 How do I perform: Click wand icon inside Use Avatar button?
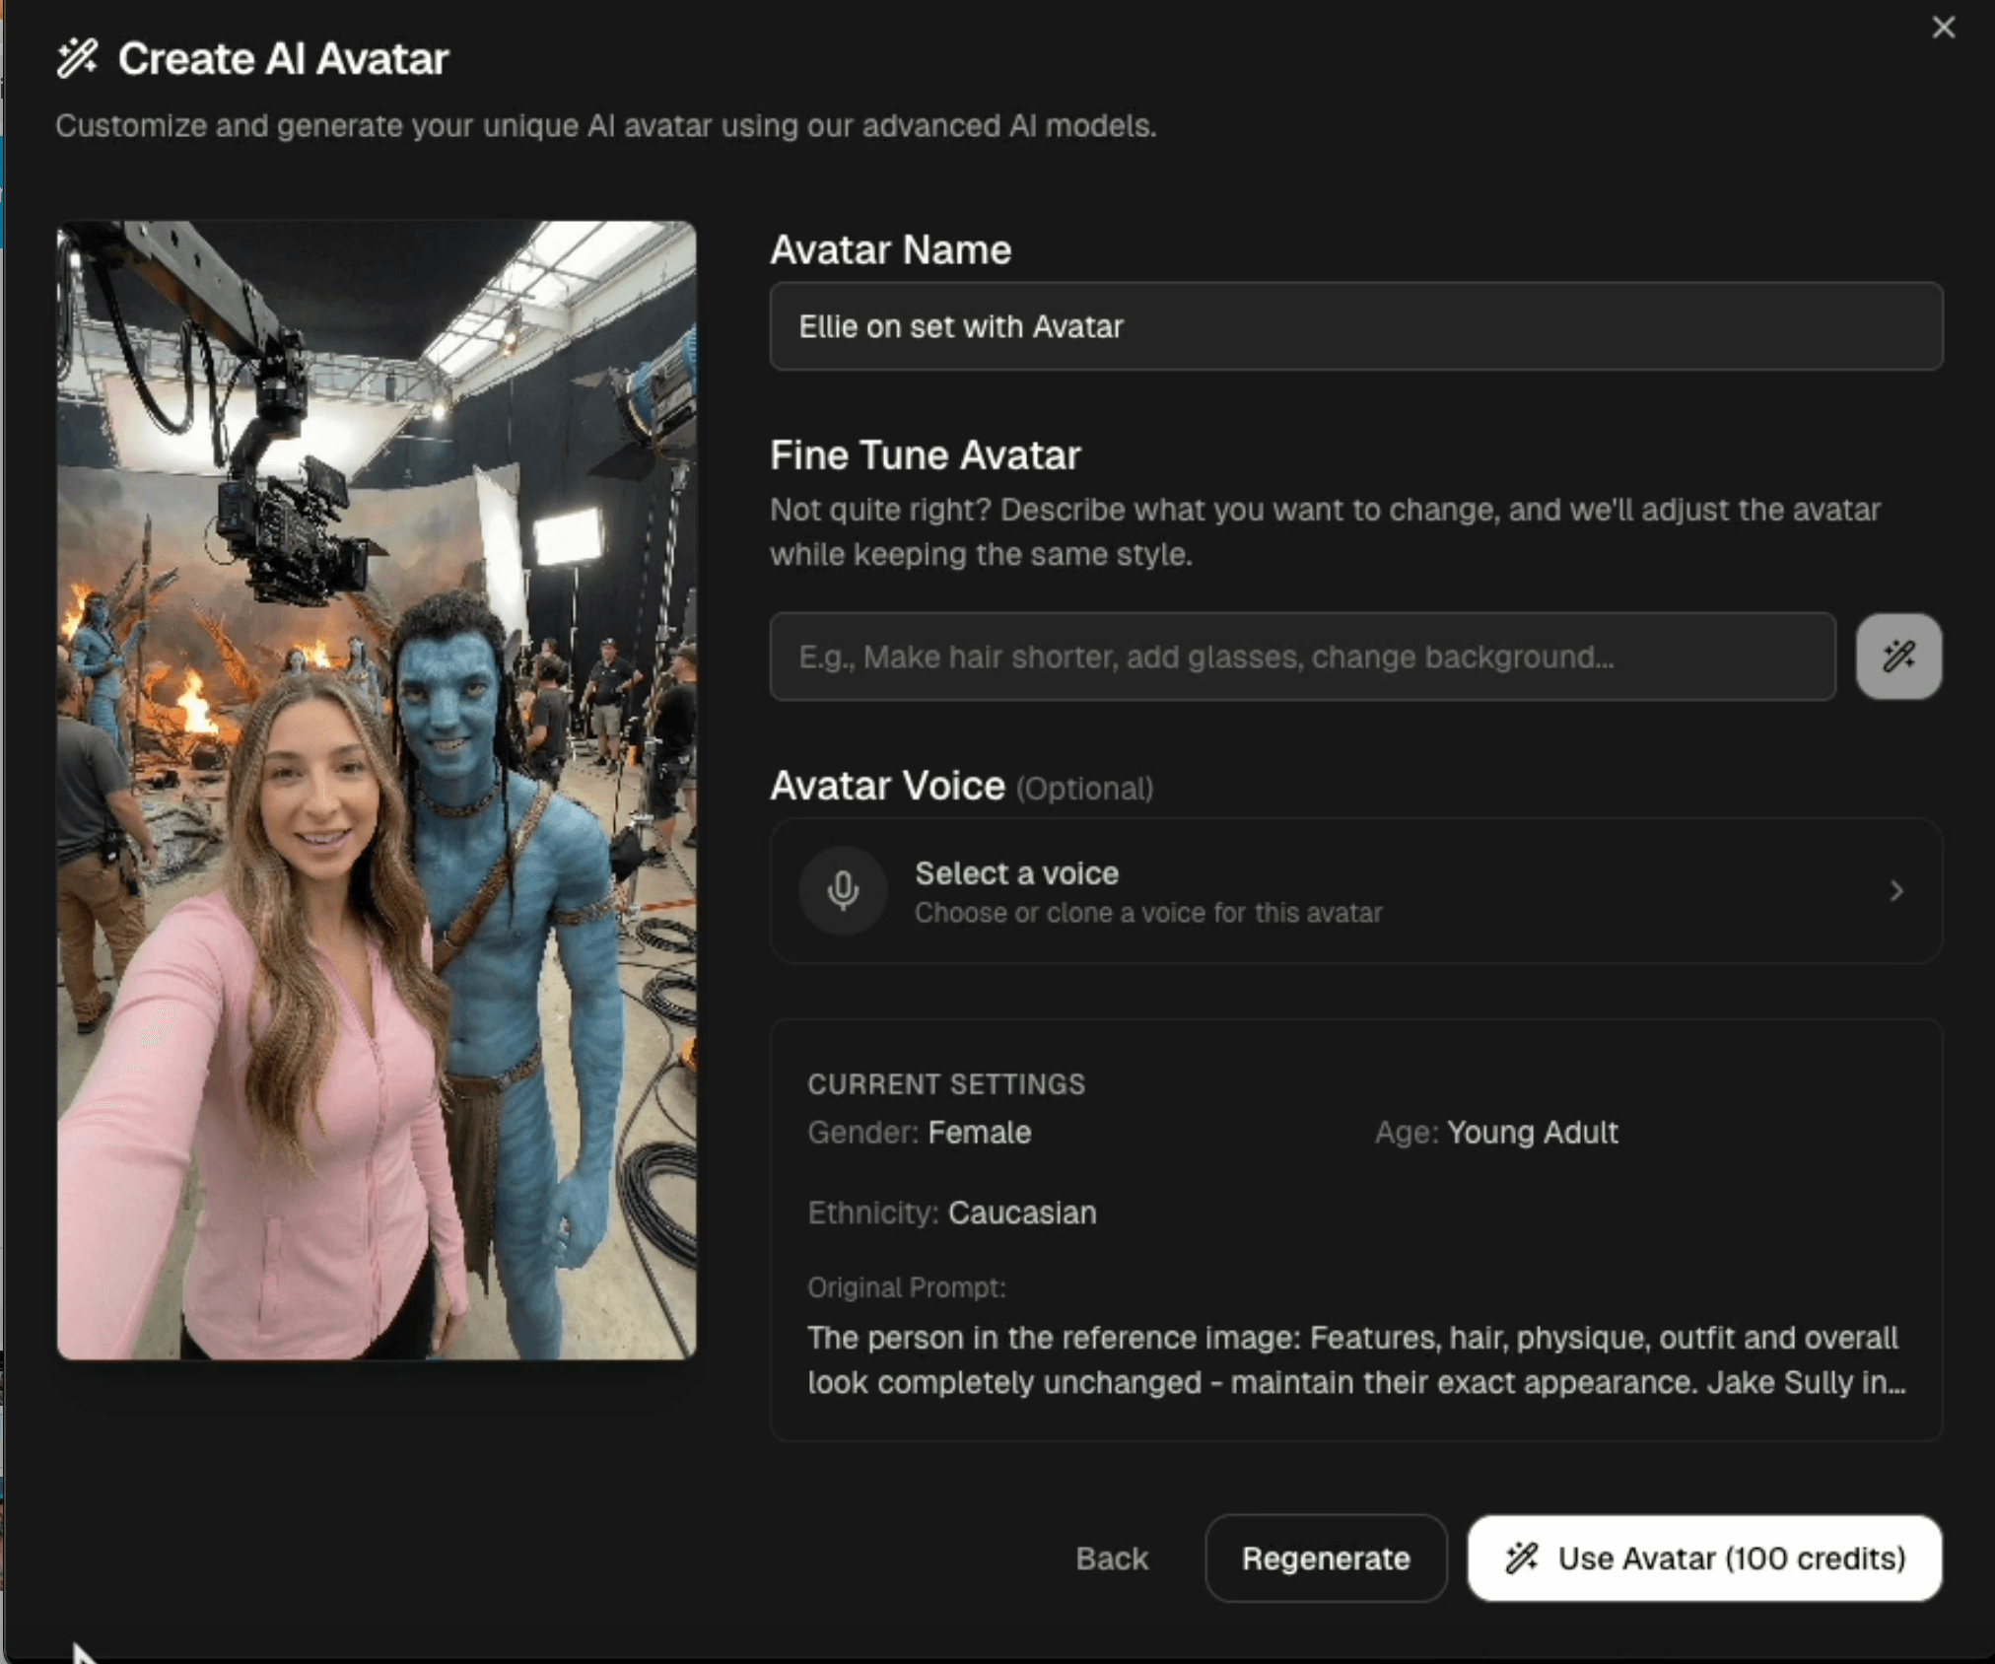point(1521,1559)
